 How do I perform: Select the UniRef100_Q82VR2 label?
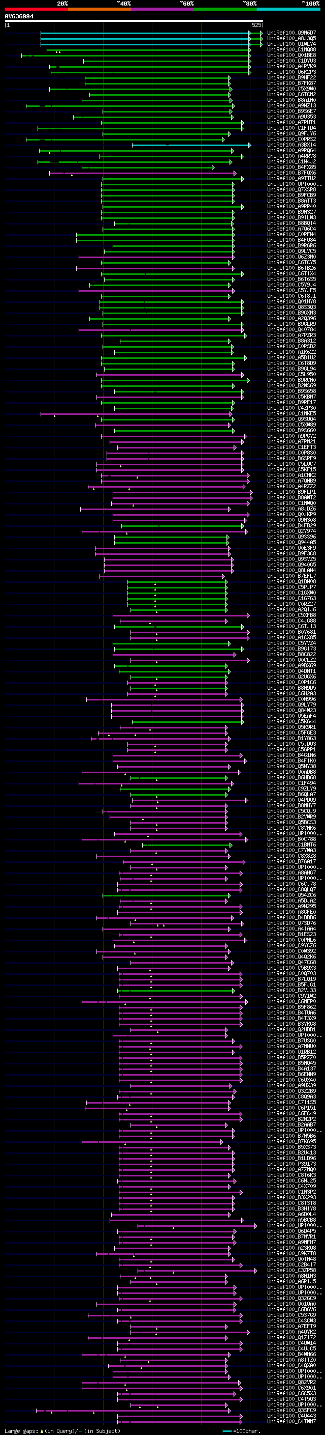[x=291, y=1382]
